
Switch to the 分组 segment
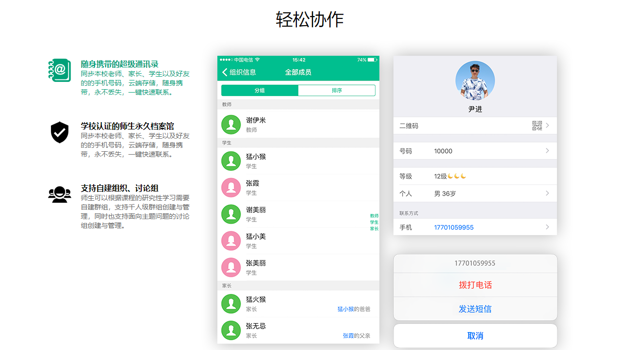260,91
